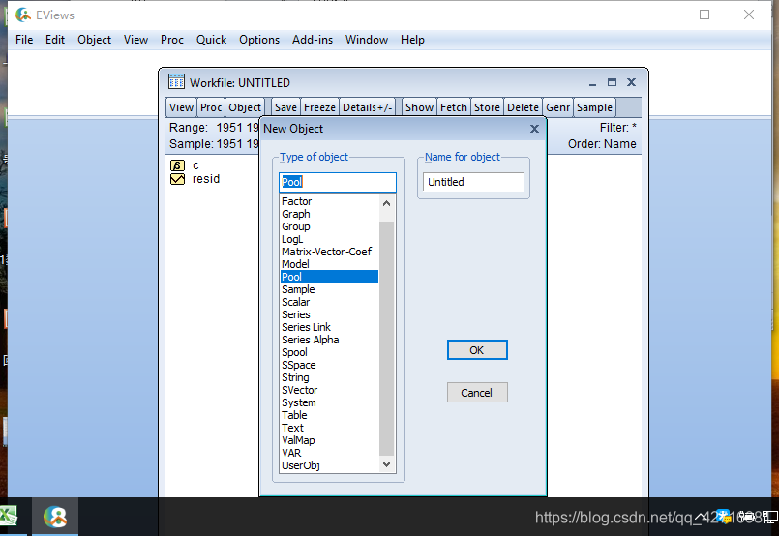The image size is (779, 536).
Task: Select Group in object type list
Action: tap(328, 226)
